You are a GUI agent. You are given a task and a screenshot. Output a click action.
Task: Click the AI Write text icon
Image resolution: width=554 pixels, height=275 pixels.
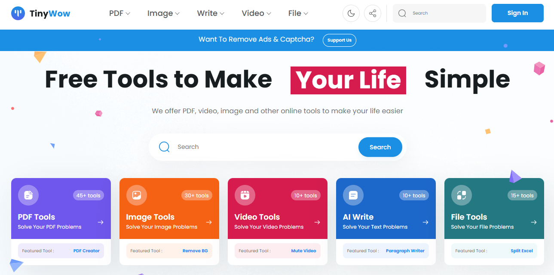tap(353, 195)
